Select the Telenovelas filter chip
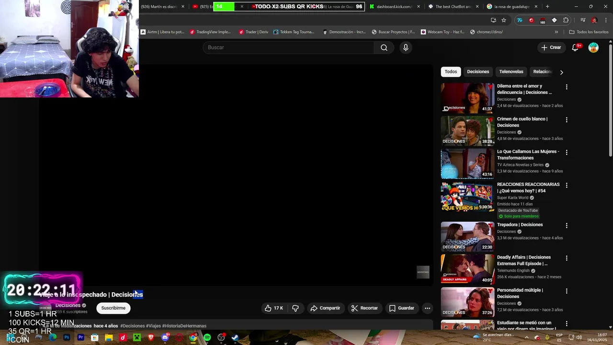 [x=511, y=72]
